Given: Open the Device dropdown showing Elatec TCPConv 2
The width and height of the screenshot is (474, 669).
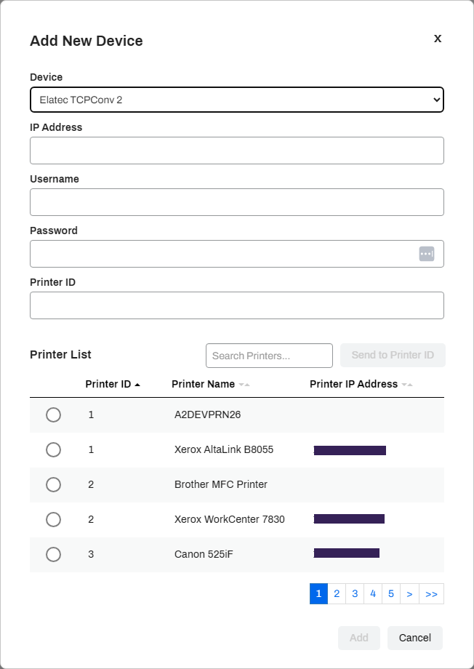Looking at the screenshot, I should (237, 100).
